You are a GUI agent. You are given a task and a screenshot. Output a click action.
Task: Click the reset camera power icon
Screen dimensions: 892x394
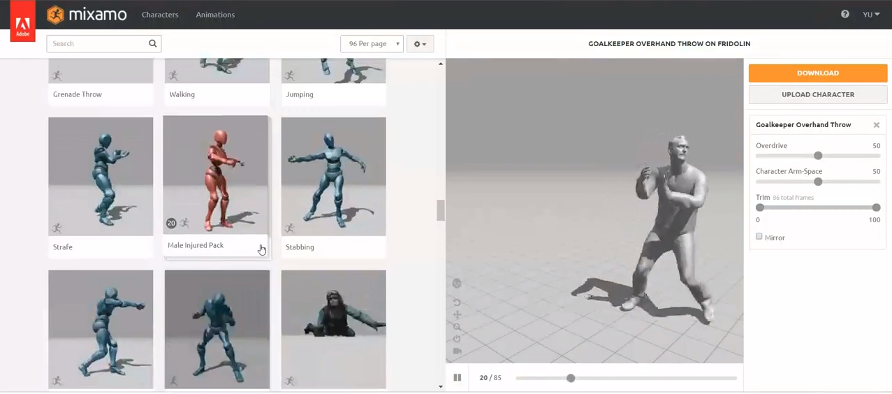[x=457, y=339]
